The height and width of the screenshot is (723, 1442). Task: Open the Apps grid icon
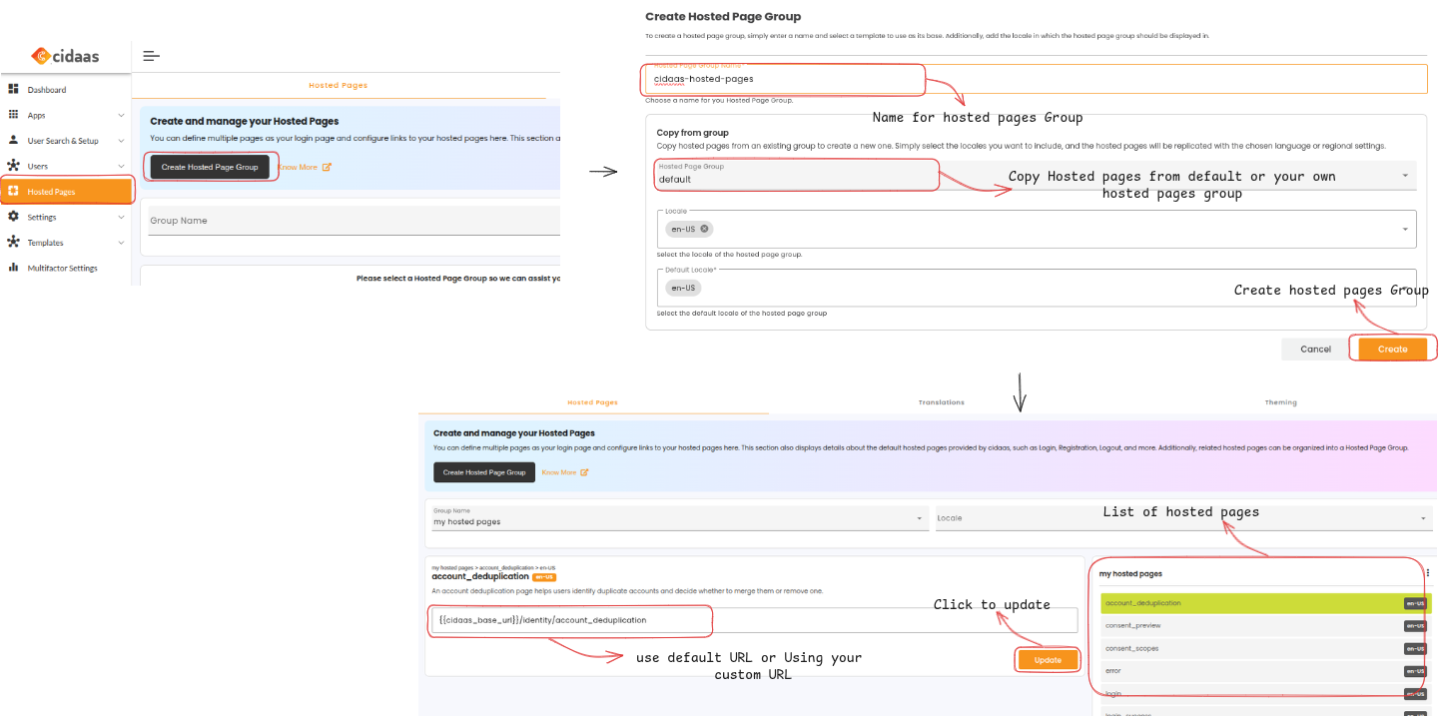[13, 114]
